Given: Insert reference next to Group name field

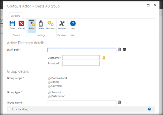Looking at the screenshot, I should point(119,102).
